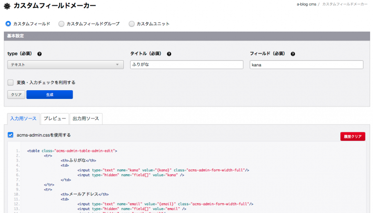Click the red 履歴クリア button
Viewport: 373px width, 213px height.
click(x=353, y=136)
